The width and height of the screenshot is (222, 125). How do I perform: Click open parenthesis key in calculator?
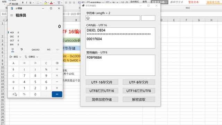[x=24, y=69]
